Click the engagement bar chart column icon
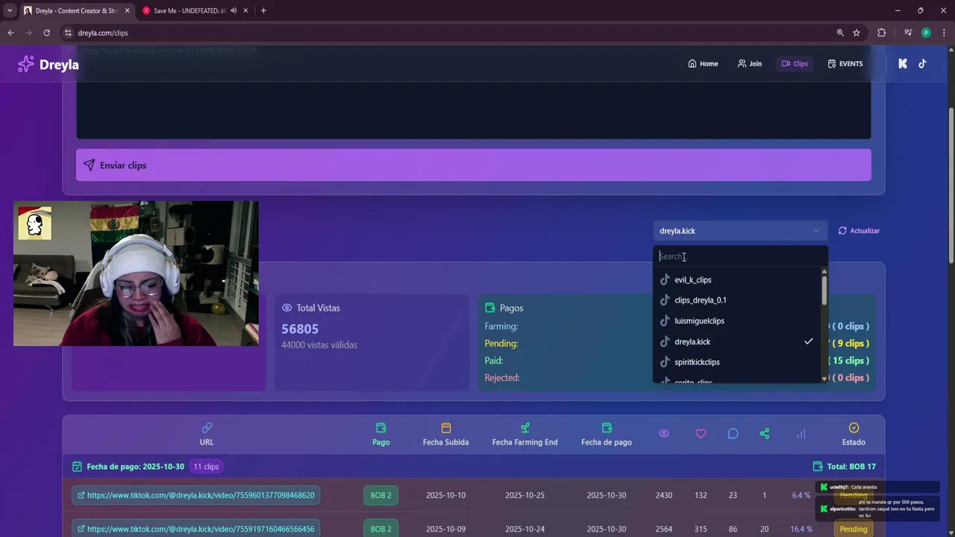Image resolution: width=955 pixels, height=537 pixels. [x=801, y=433]
